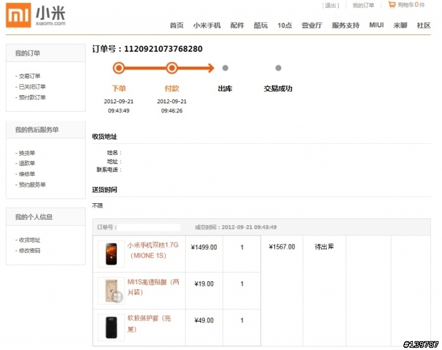This screenshot has height=350, width=442.
Task: Click the Xiaomi MI logo
Action: coord(19,15)
